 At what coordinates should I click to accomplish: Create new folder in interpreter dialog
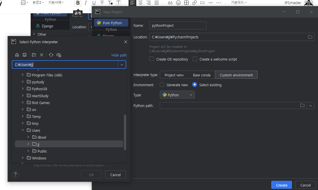[x=34, y=55]
